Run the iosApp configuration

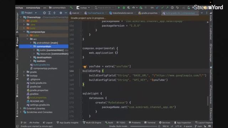pyautogui.click(x=119, y=7)
